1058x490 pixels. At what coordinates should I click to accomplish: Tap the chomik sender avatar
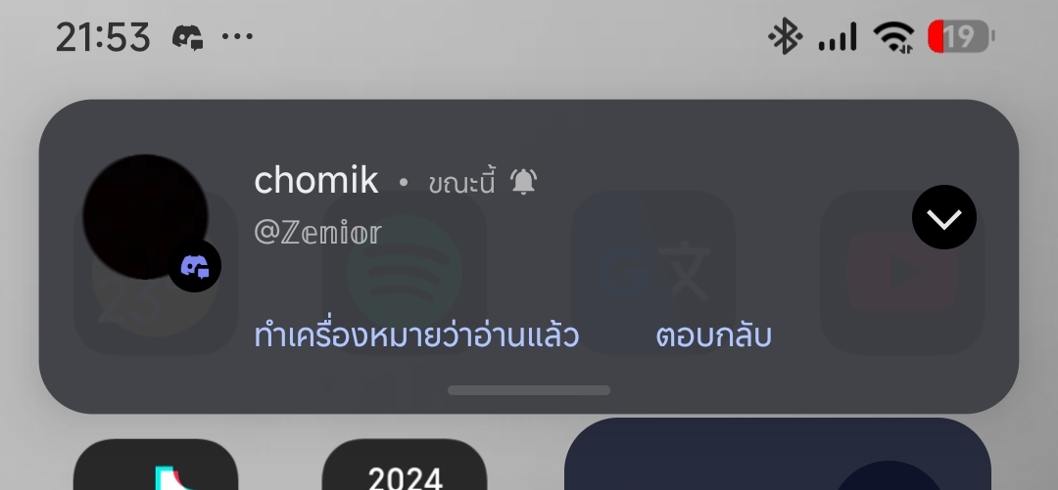[145, 216]
